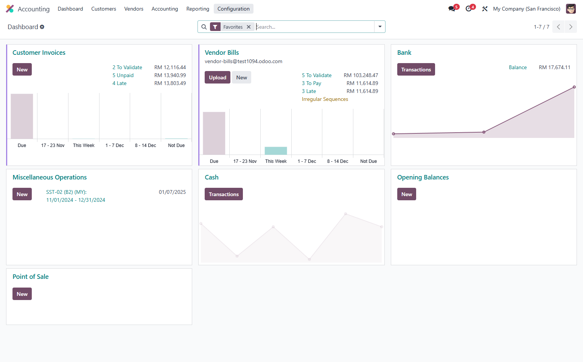Open the Customers menu
The image size is (583, 362).
(x=104, y=9)
